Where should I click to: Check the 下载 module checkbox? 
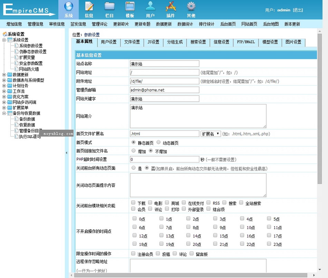point(133,202)
